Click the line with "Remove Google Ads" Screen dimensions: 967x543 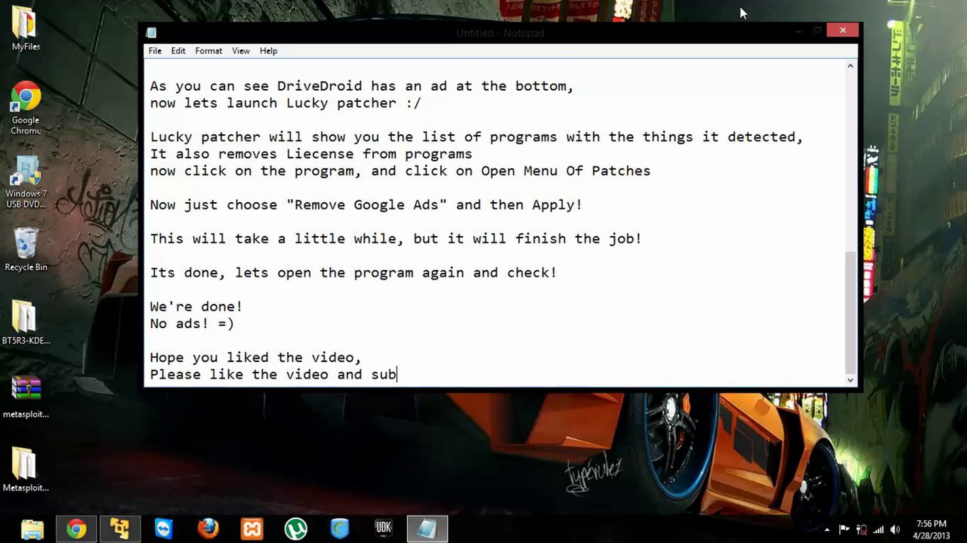click(x=366, y=205)
